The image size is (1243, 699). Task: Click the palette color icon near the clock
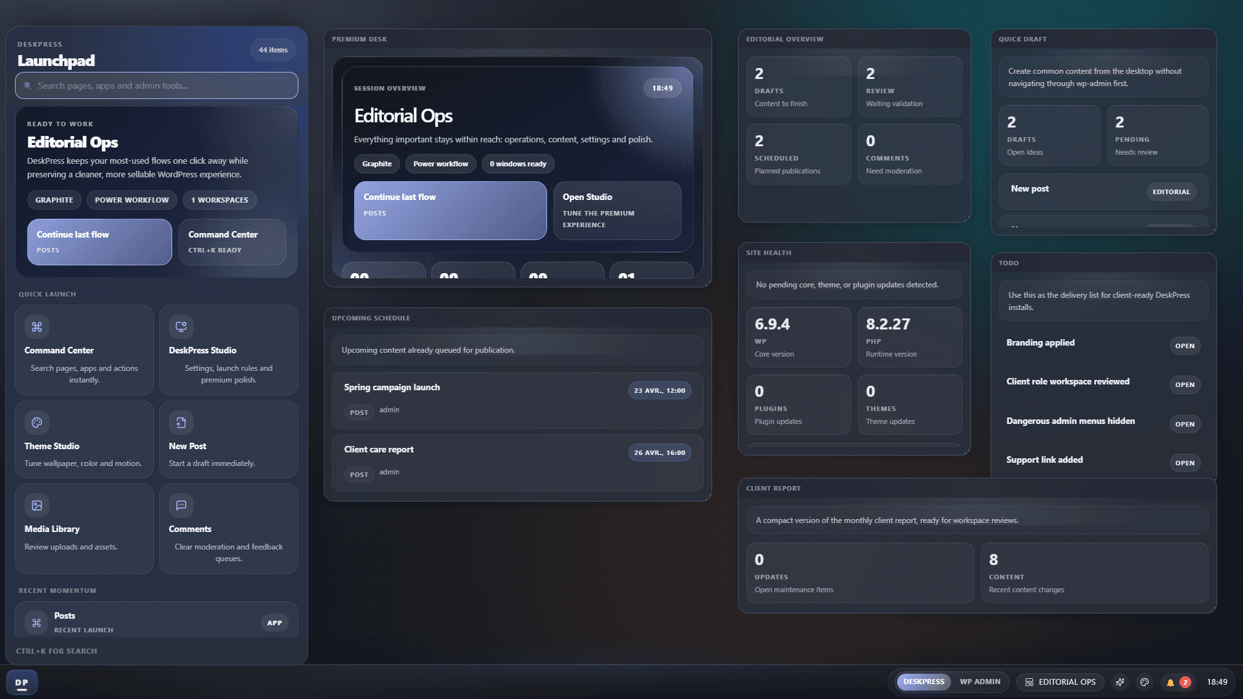(x=1145, y=682)
